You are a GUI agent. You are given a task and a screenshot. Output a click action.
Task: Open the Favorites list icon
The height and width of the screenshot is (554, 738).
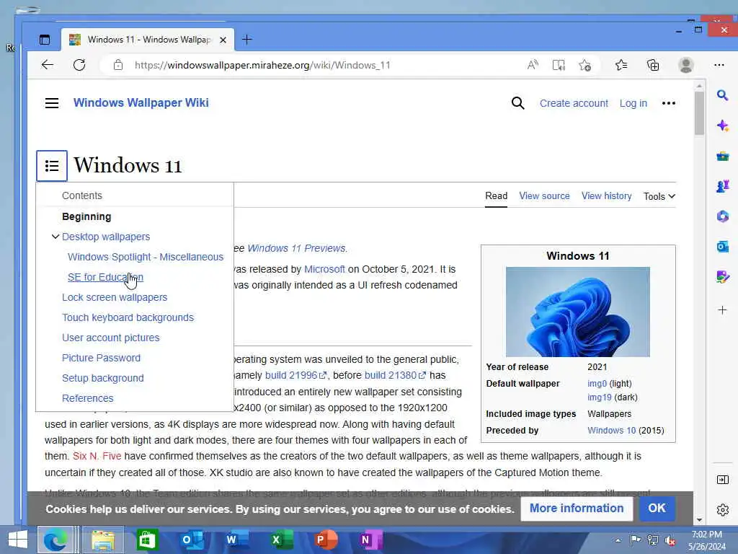621,65
